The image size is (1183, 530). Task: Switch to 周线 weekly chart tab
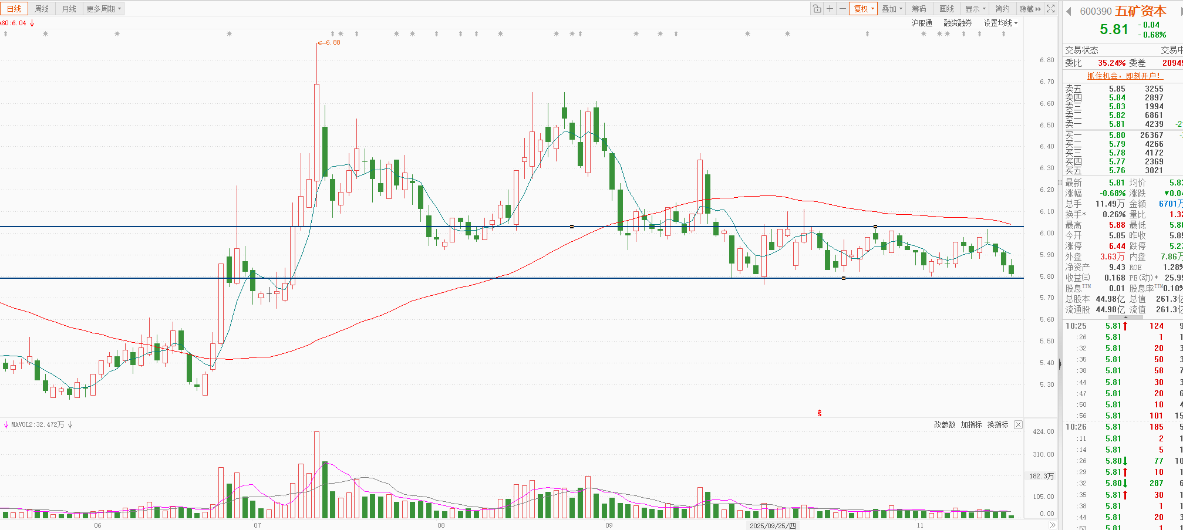pos(42,9)
